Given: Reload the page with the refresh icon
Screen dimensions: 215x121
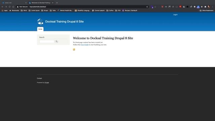Looking at the screenshot, I should [x=10, y=7].
